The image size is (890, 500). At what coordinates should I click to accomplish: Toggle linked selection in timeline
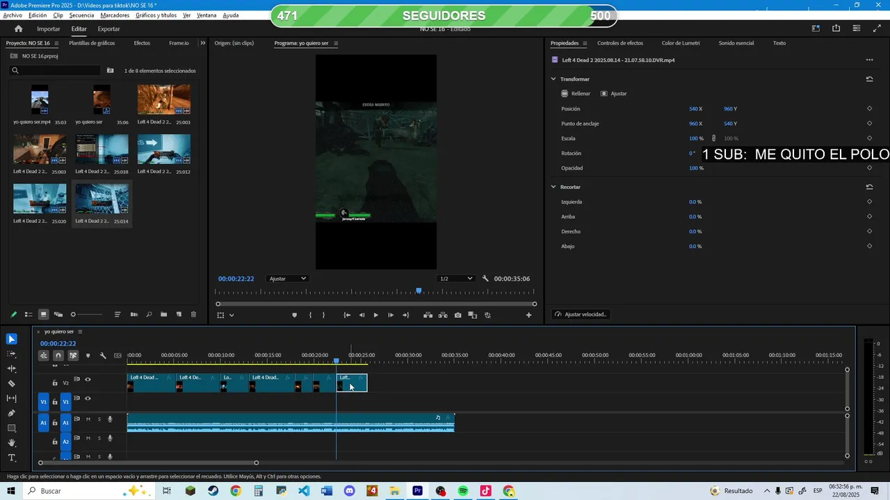[x=73, y=356]
